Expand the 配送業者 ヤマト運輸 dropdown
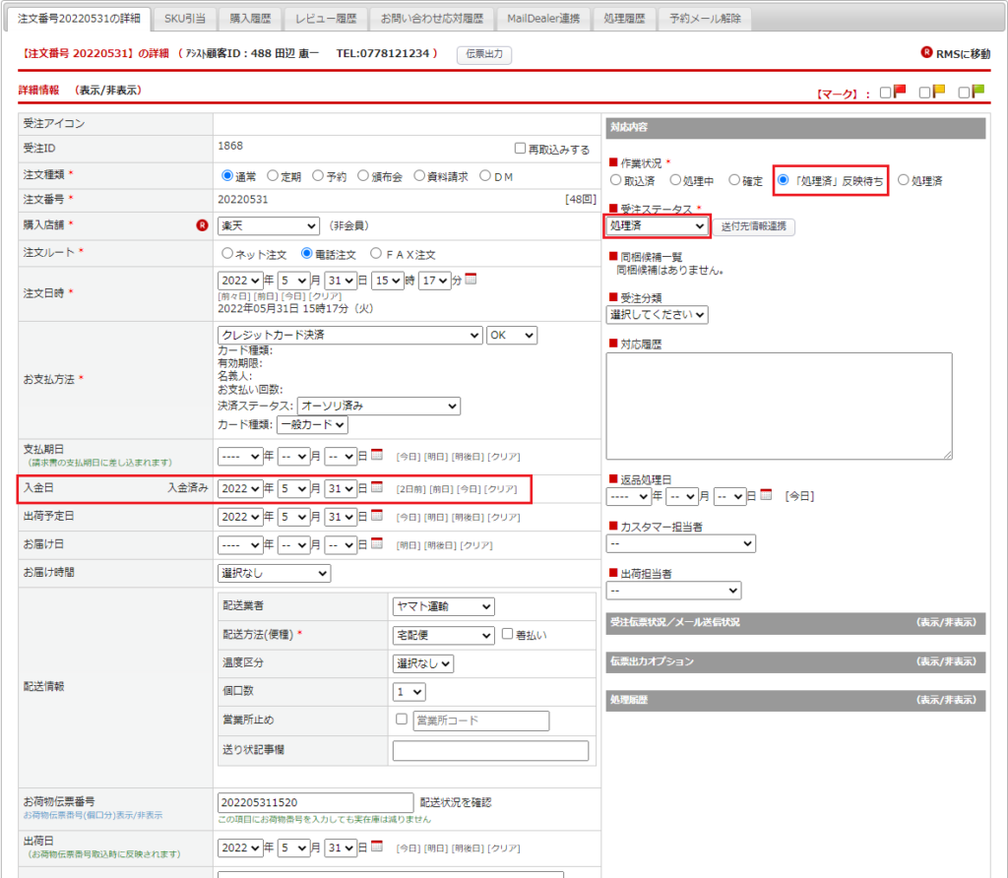Viewport: 1008px width, 878px height. 443,607
